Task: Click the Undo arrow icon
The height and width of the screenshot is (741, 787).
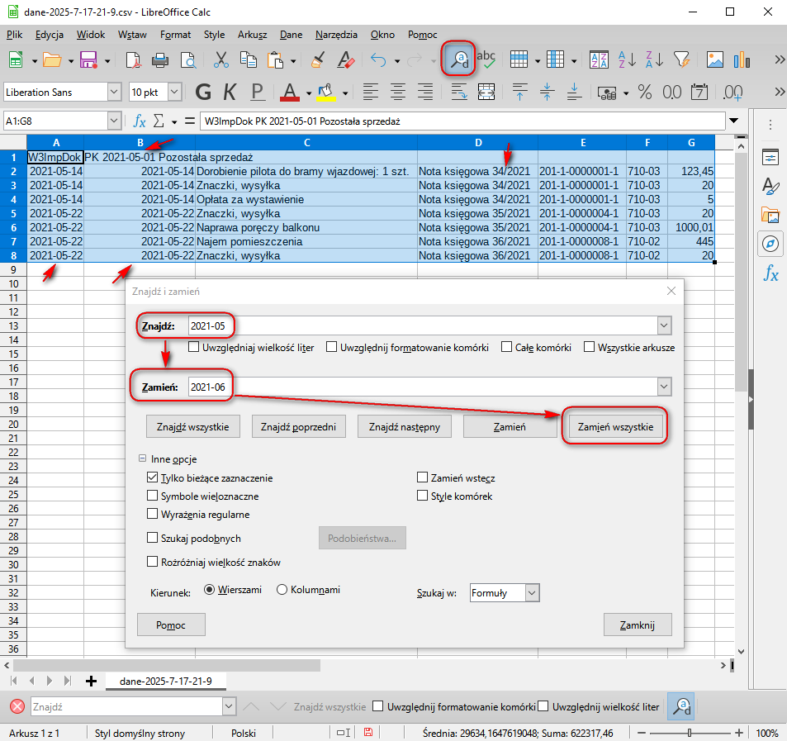Action: tap(378, 60)
